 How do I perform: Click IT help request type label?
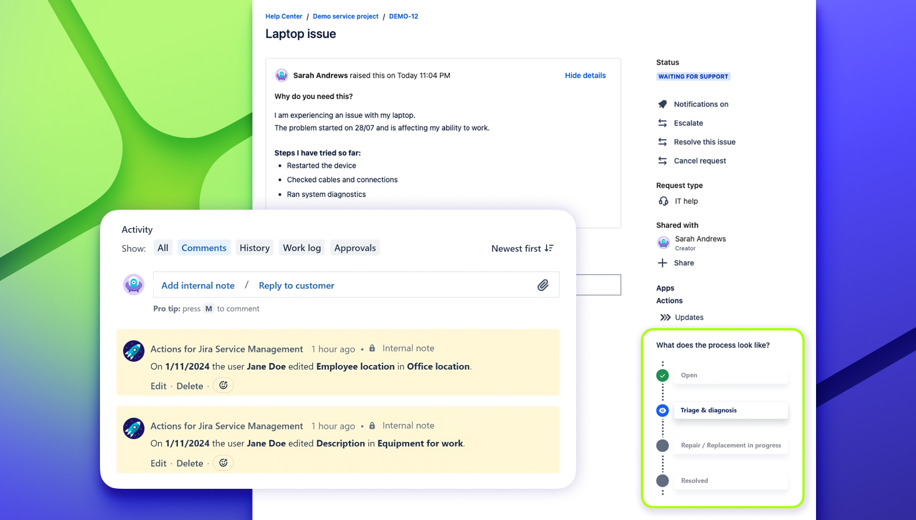(x=687, y=201)
